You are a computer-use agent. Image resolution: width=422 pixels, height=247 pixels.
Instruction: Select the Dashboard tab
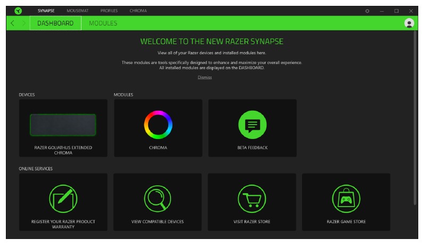point(55,23)
